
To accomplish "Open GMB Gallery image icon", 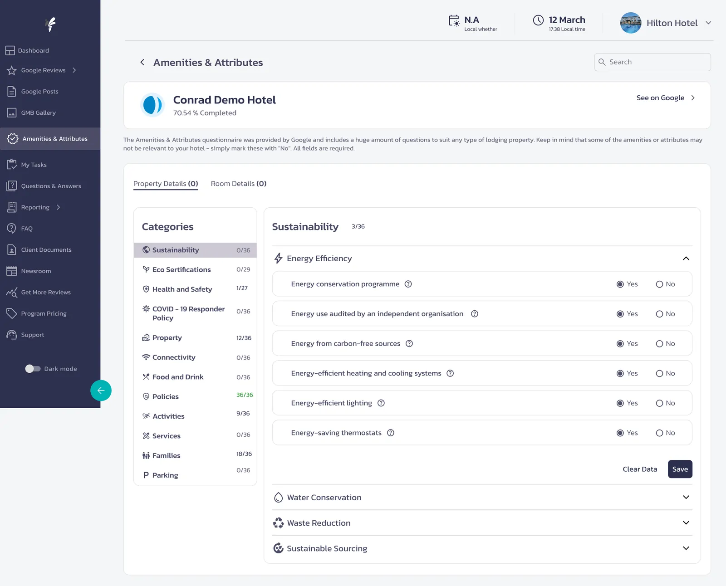I will [12, 112].
